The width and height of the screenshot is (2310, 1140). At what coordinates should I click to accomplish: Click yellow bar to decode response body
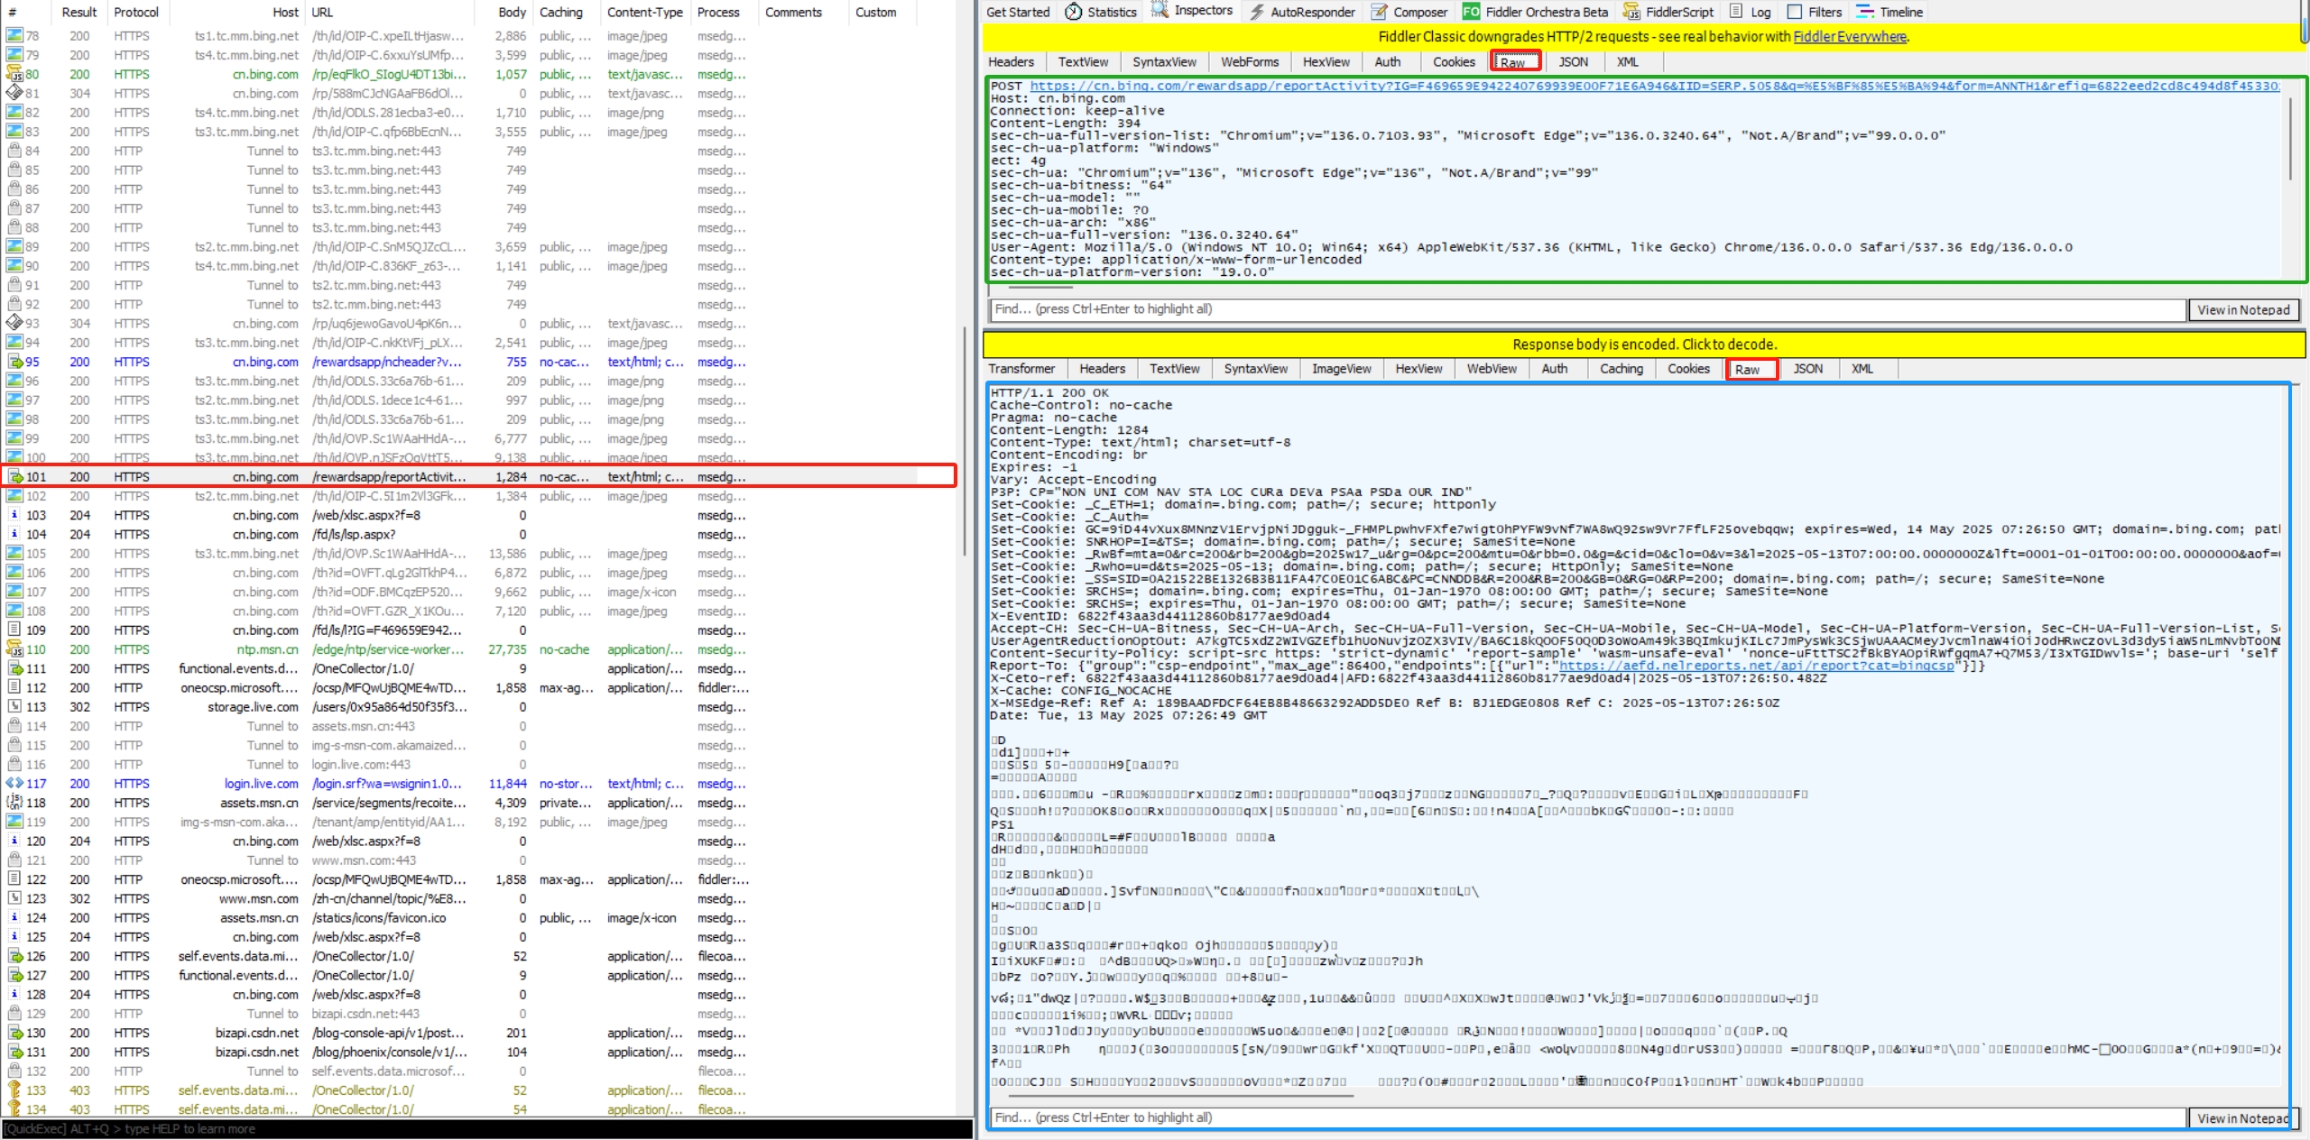click(x=1644, y=345)
